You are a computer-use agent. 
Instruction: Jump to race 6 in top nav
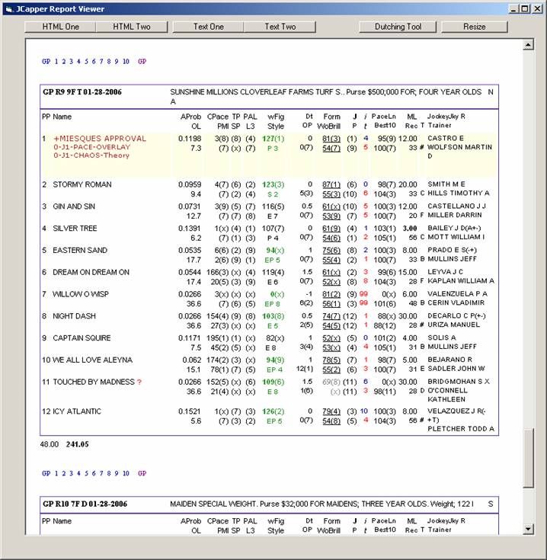click(94, 62)
